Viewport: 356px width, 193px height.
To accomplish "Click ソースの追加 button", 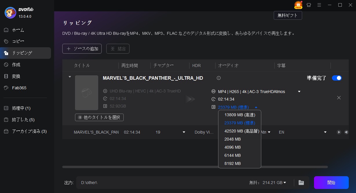I will coord(82,49).
